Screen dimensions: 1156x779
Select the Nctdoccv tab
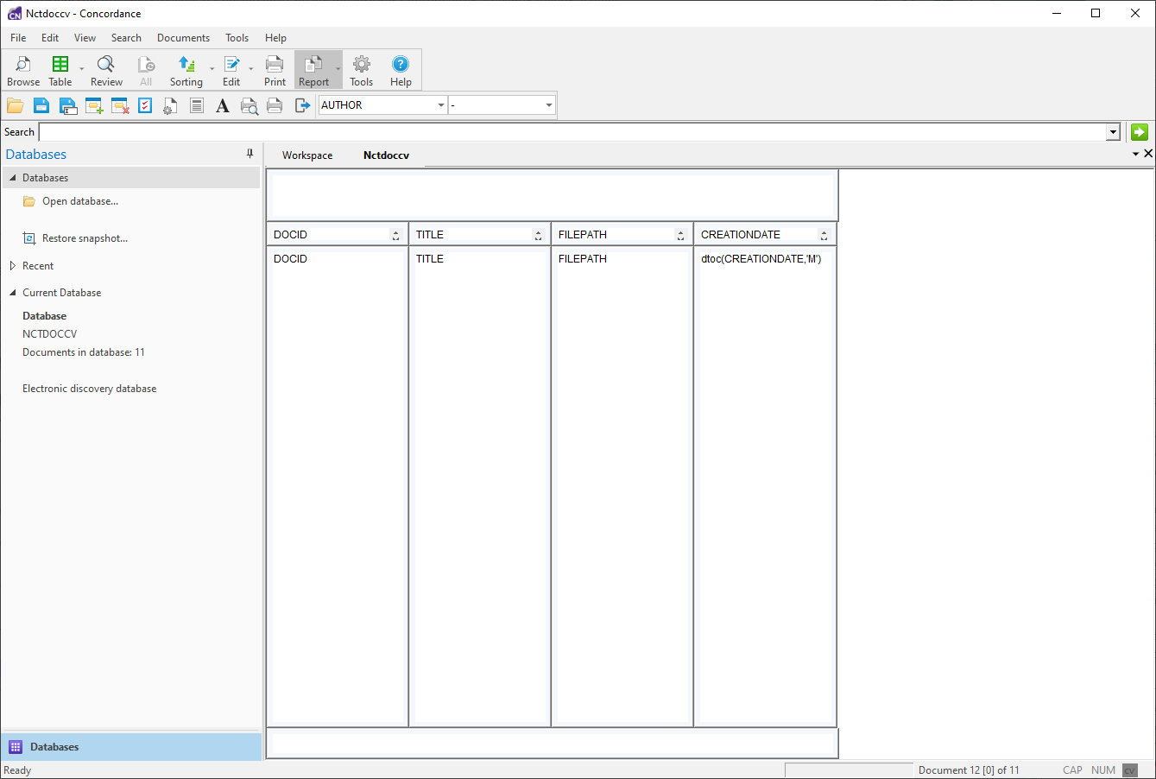[x=386, y=155]
